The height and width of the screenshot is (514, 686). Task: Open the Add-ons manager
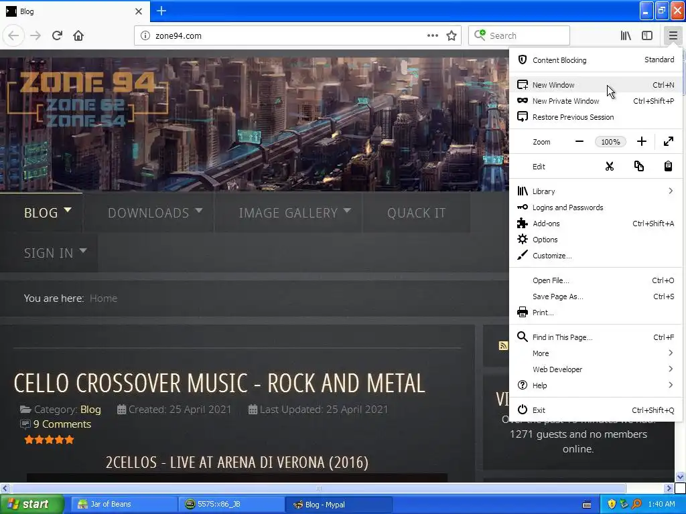point(596,224)
